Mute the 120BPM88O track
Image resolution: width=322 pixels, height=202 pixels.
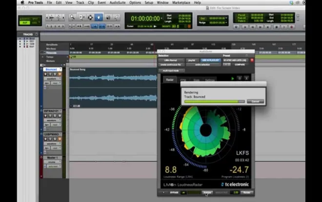point(60,139)
